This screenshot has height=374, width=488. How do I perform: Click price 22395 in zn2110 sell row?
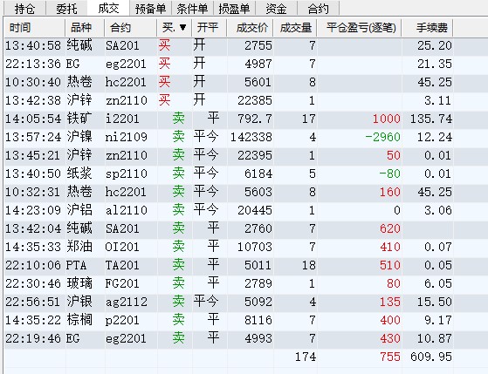coord(255,155)
